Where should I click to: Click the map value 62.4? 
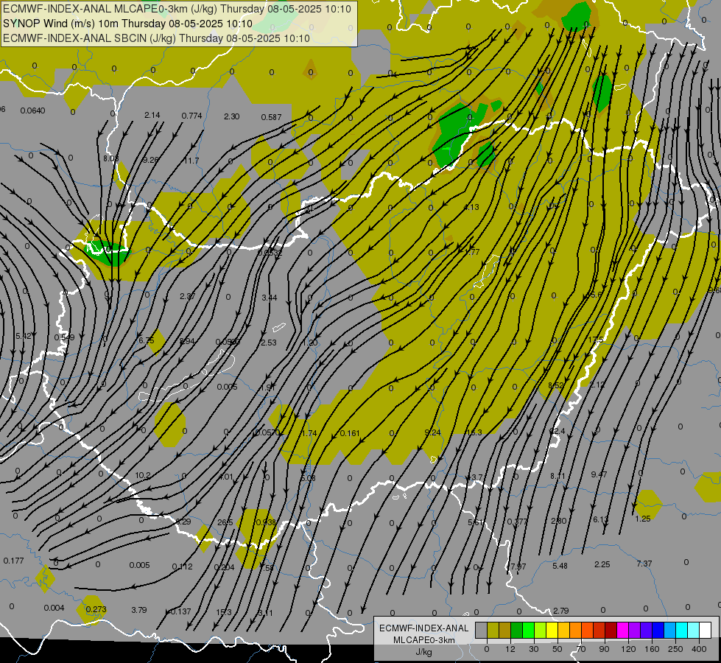point(558,431)
